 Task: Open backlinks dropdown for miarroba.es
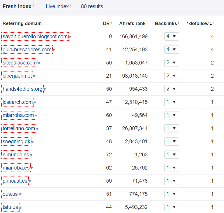pos(172,168)
